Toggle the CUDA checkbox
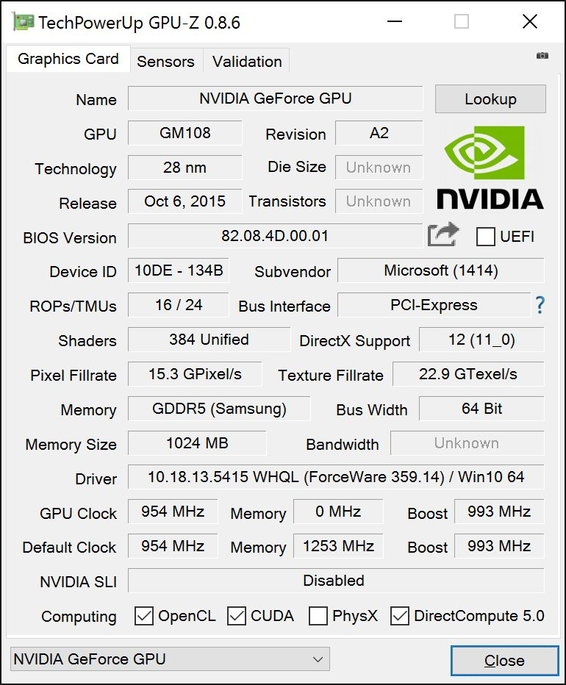This screenshot has height=685, width=566. point(237,616)
